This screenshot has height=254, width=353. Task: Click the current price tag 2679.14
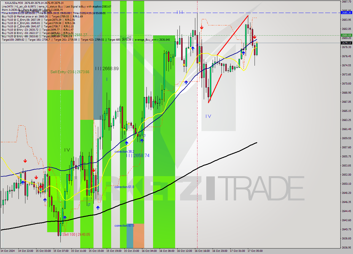346,43
